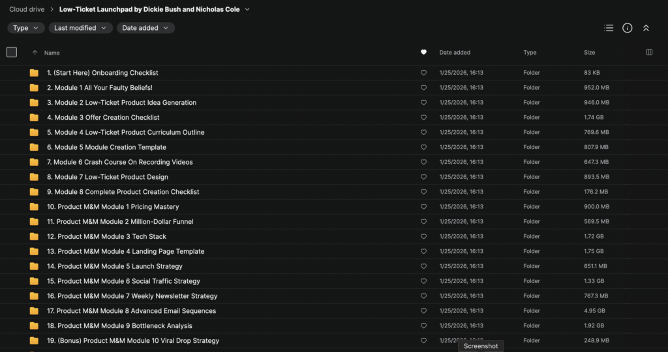Viewport: 668px width, 352px height.
Task: Open the Type filter dropdown
Action: pyautogui.click(x=26, y=28)
